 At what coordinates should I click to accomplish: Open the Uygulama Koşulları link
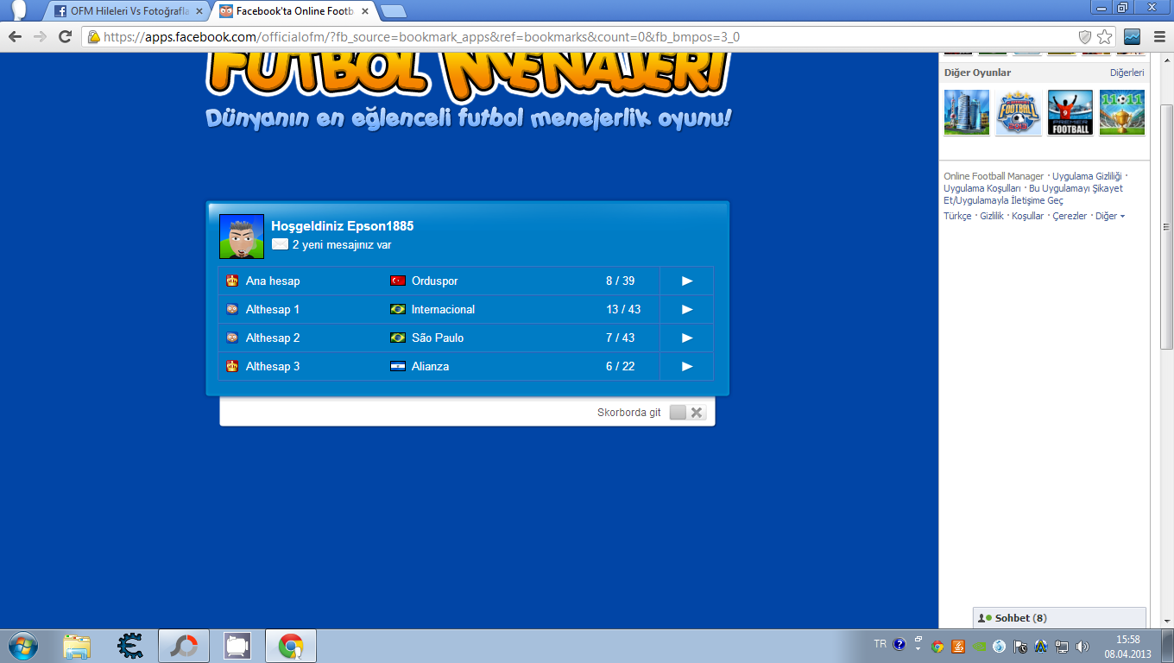(x=982, y=188)
